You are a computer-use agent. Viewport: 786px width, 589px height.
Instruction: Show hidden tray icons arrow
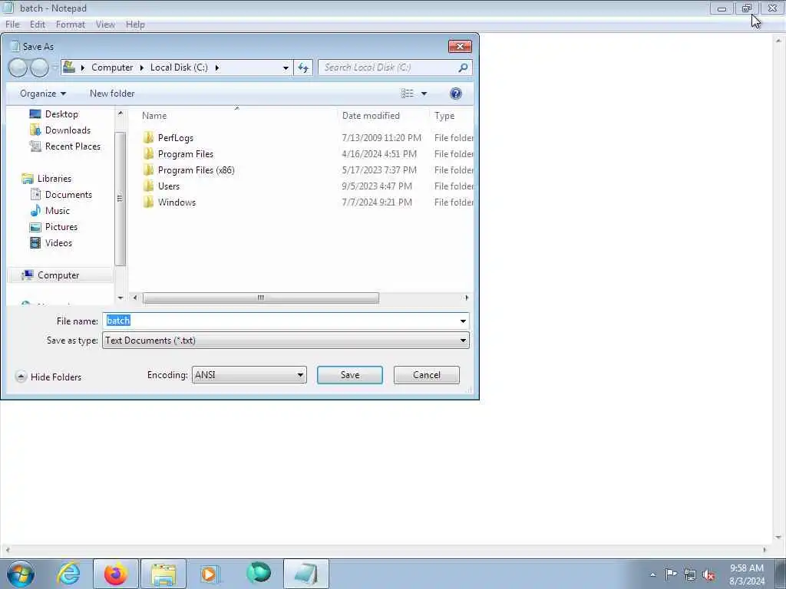(x=652, y=574)
